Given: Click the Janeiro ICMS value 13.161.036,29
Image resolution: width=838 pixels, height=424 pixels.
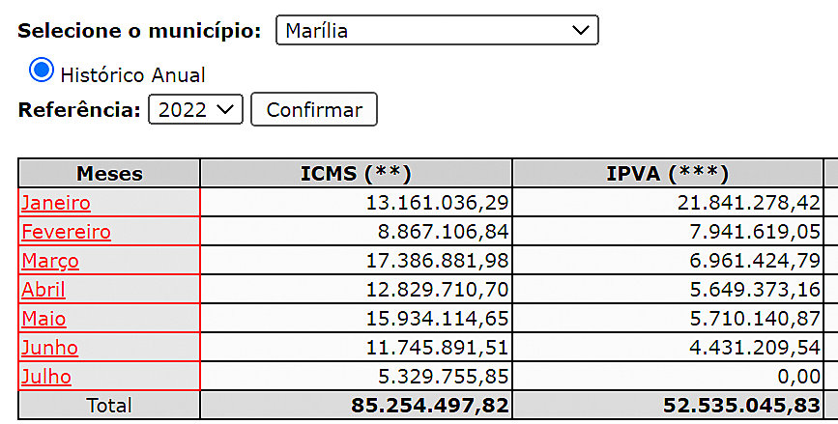Looking at the screenshot, I should (437, 203).
